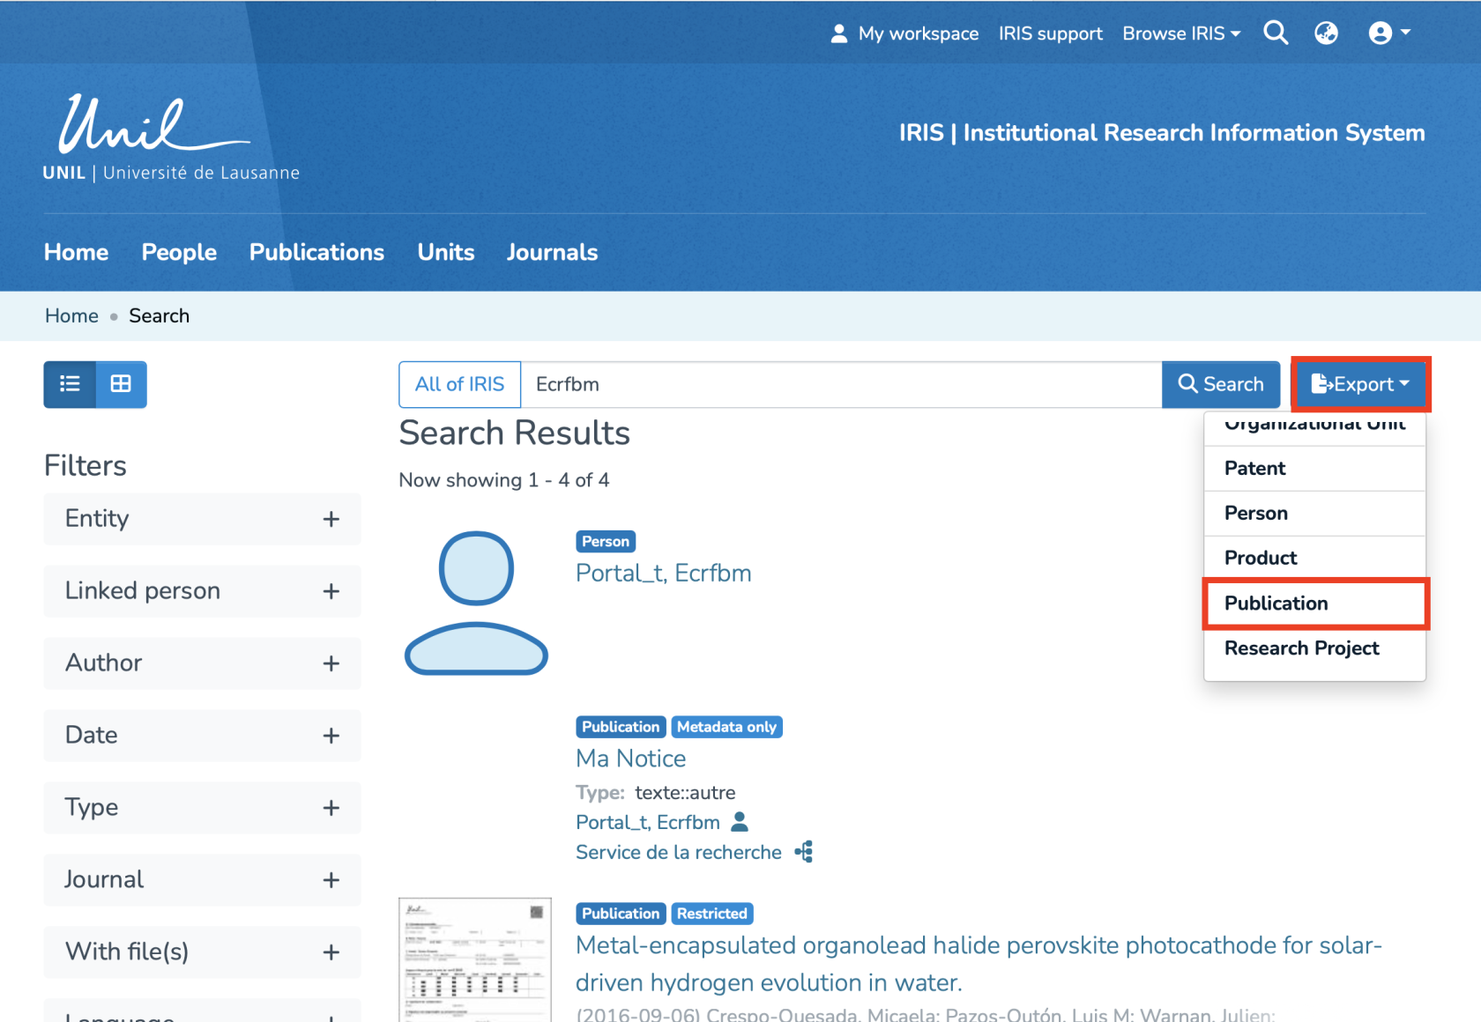The height and width of the screenshot is (1022, 1481).
Task: Click the person avatar placeholder image
Action: tap(476, 604)
